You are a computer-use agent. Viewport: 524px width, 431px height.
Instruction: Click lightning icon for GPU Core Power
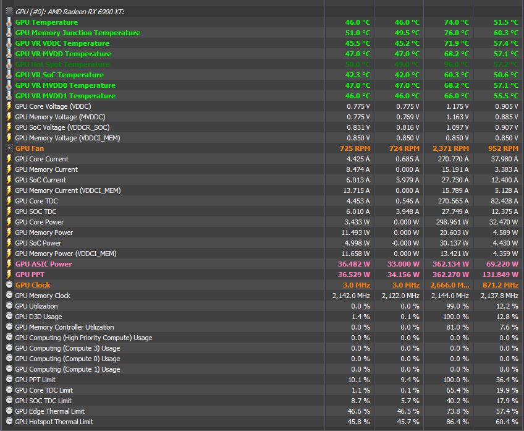click(9, 222)
